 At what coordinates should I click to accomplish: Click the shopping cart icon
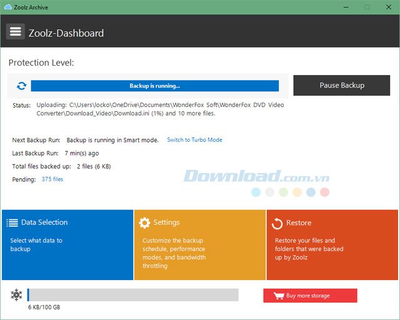[x=278, y=296]
